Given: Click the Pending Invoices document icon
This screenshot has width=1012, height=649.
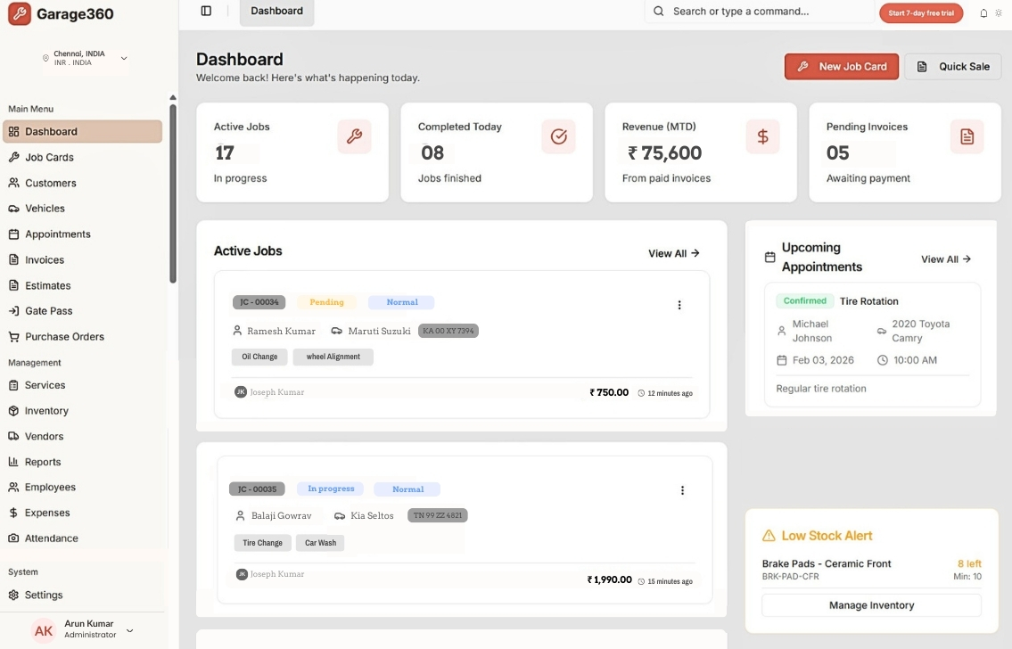Looking at the screenshot, I should [x=967, y=136].
